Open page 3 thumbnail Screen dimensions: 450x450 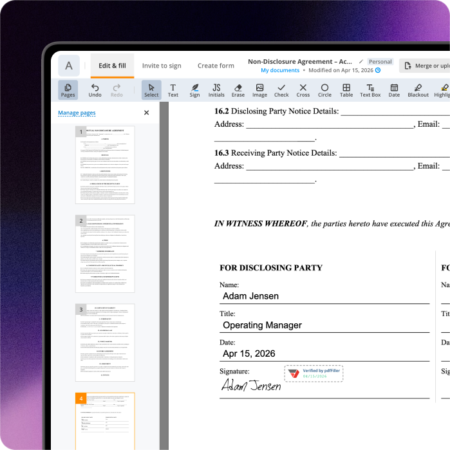click(105, 342)
